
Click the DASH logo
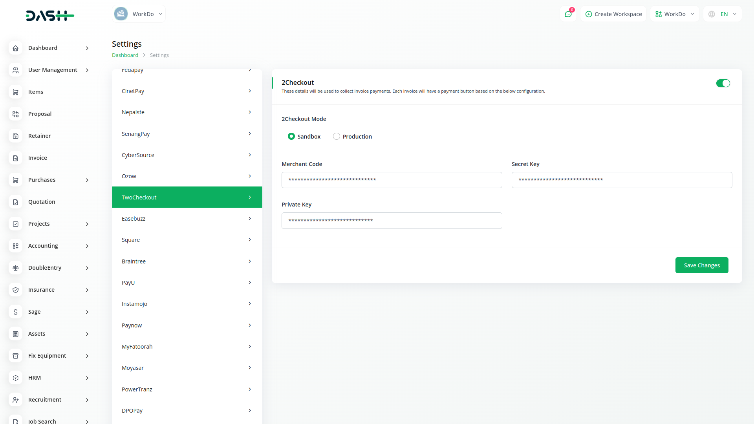click(50, 15)
